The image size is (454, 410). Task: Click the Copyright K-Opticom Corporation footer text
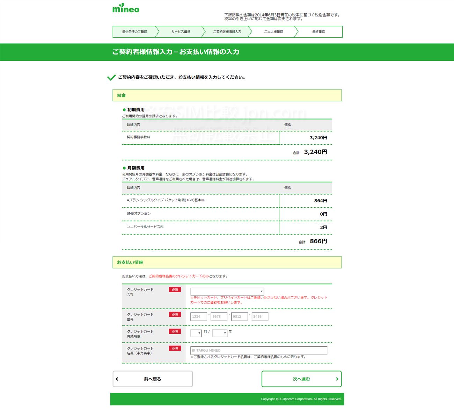[x=301, y=399]
